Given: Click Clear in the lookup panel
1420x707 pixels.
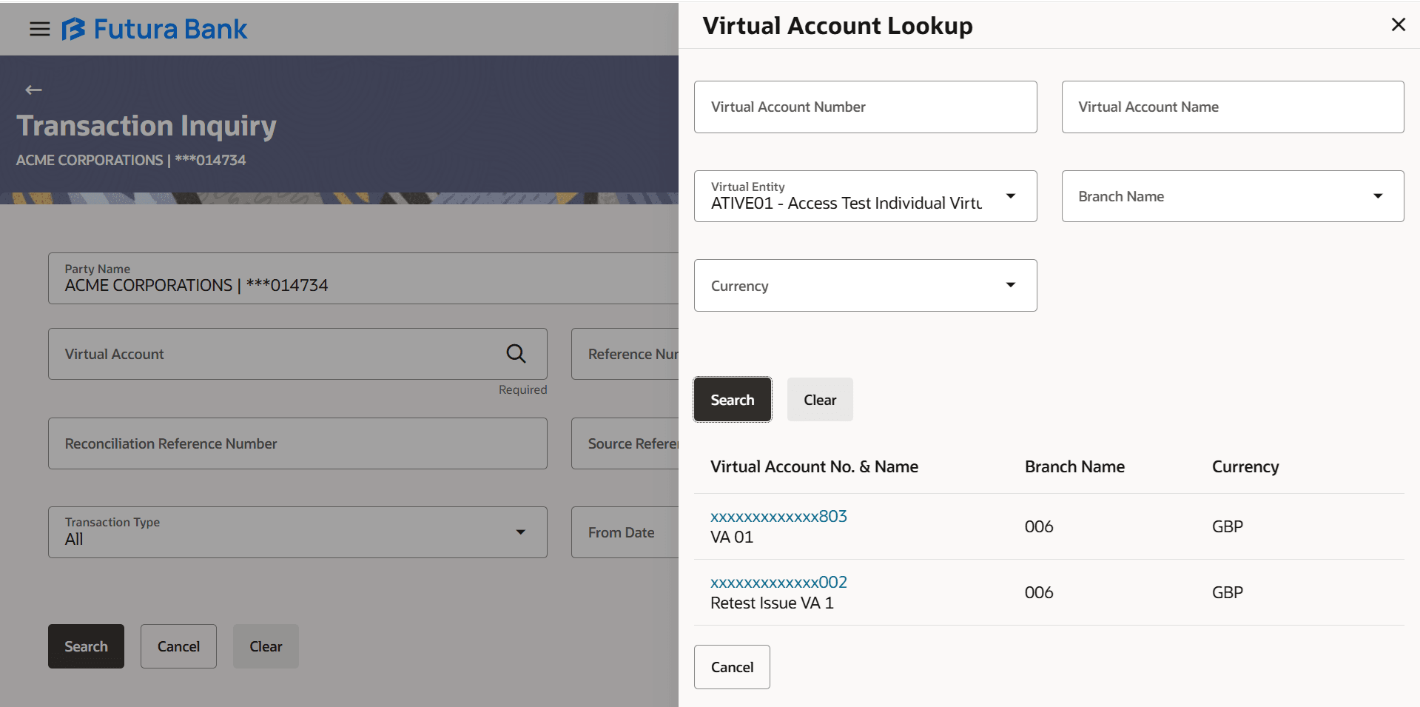Looking at the screenshot, I should (820, 400).
